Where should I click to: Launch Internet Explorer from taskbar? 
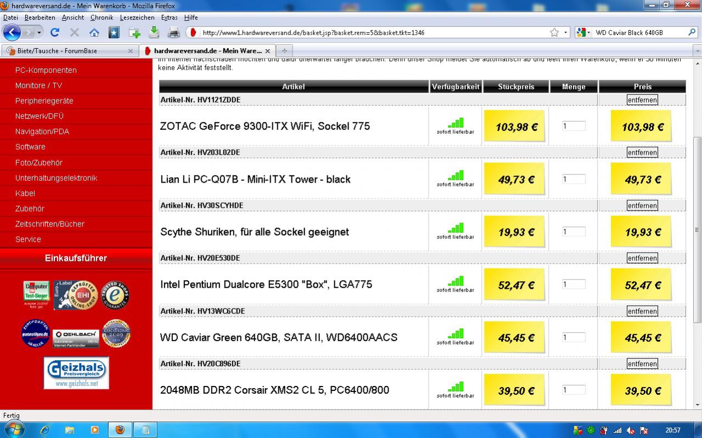point(45,430)
